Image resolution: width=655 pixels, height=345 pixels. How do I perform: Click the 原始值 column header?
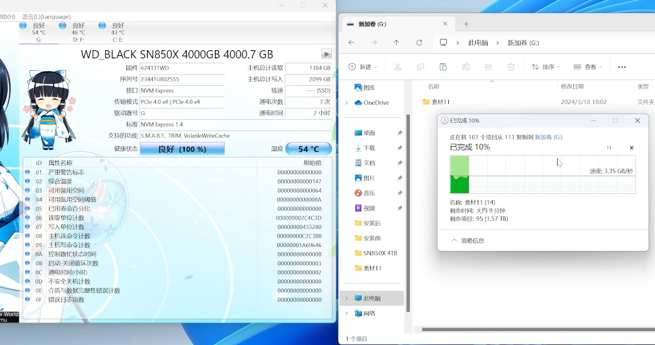312,163
